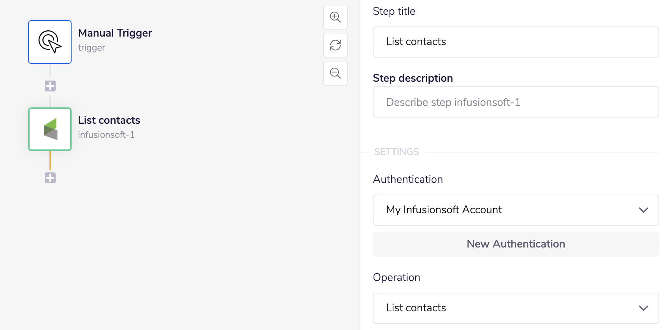Add a step after Manual Trigger
Viewport: 667px width, 330px height.
pyautogui.click(x=50, y=86)
